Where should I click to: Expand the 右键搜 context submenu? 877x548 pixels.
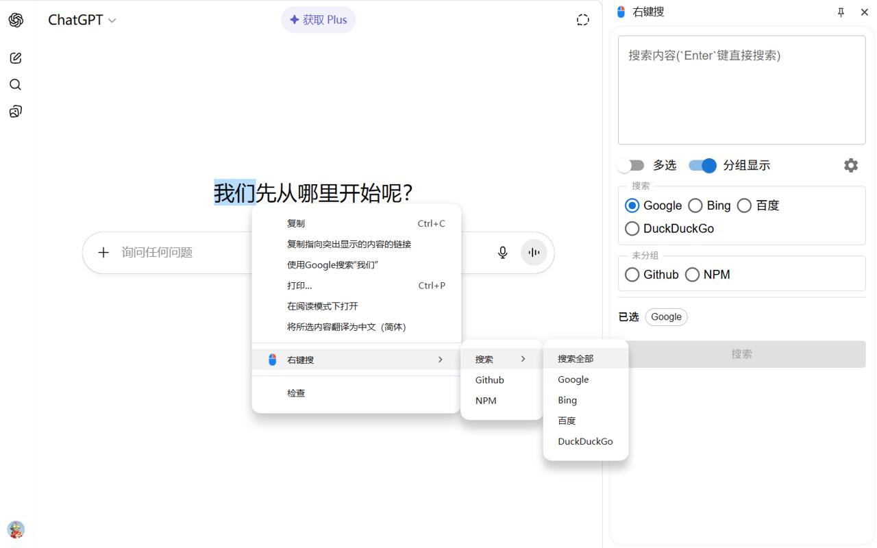pyautogui.click(x=356, y=360)
